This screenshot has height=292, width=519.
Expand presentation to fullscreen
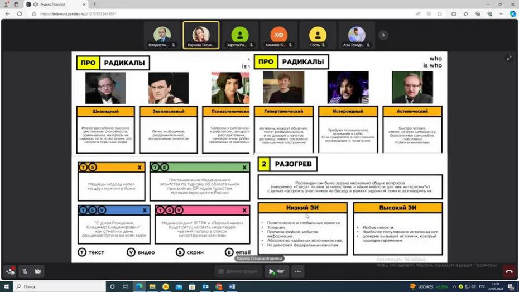point(509,58)
